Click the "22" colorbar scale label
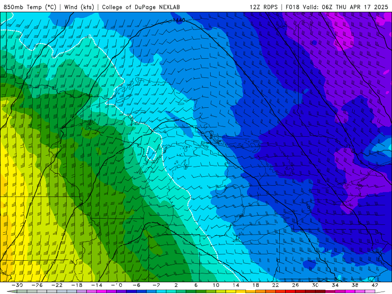 [x=275, y=285]
